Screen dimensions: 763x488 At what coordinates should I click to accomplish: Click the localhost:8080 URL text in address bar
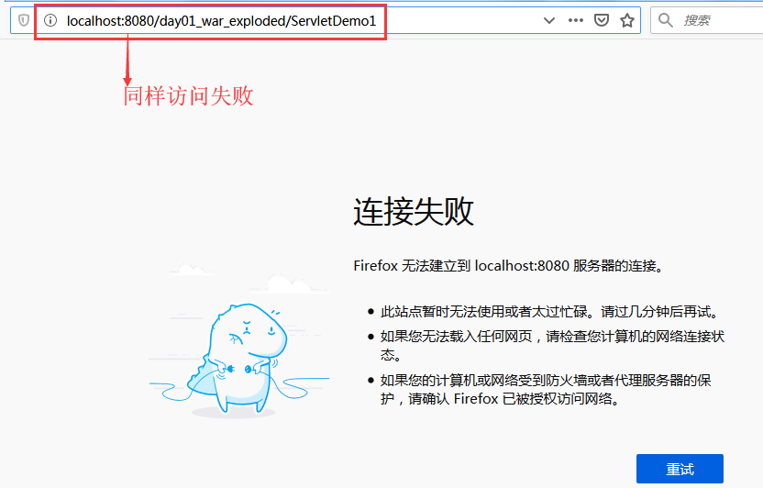pos(221,21)
